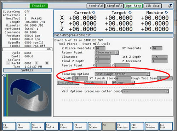This screenshot has width=177, height=131.
Task: Click the 0% progress bar
Action: [x=27, y=49]
